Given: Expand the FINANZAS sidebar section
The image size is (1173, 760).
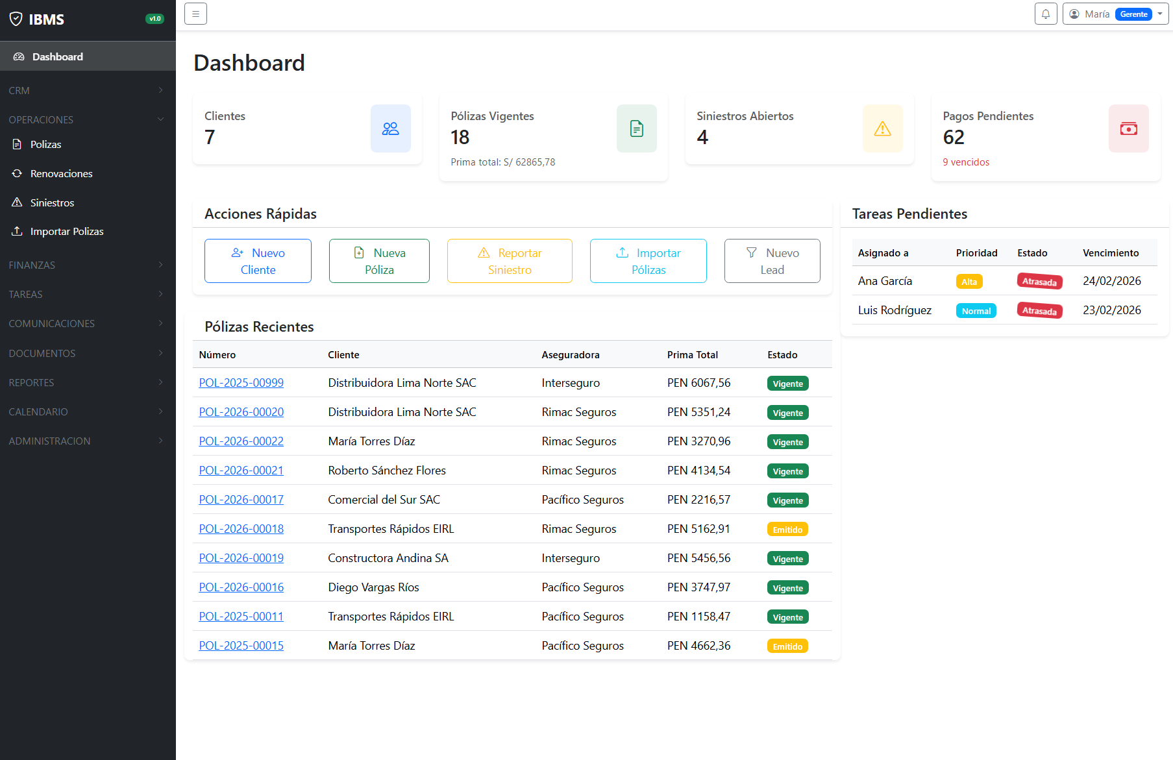Looking at the screenshot, I should click(x=88, y=265).
